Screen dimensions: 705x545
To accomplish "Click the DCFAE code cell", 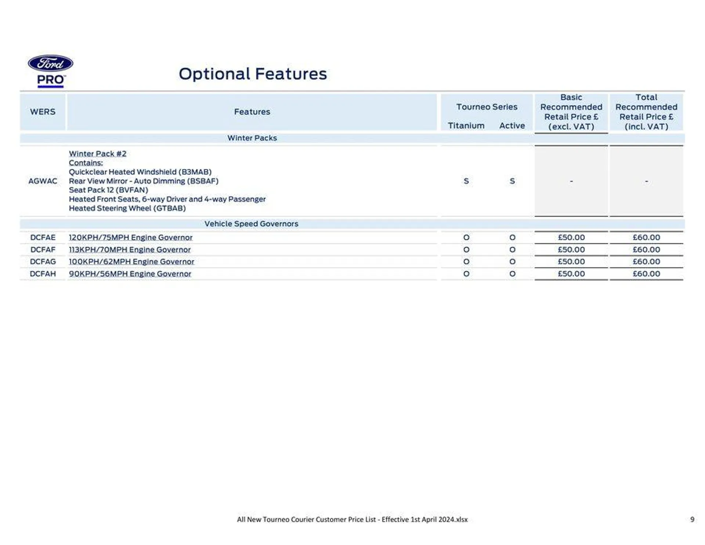I will point(43,237).
